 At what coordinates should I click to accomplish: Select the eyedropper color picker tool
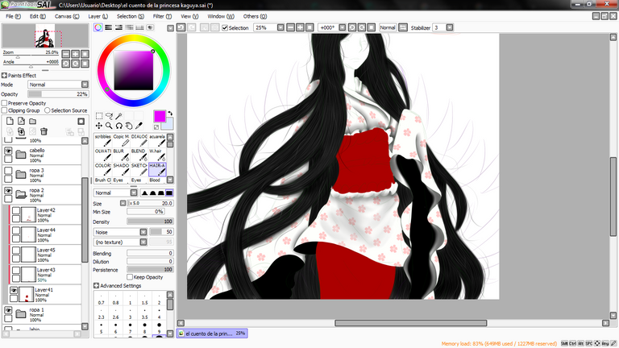tap(139, 126)
